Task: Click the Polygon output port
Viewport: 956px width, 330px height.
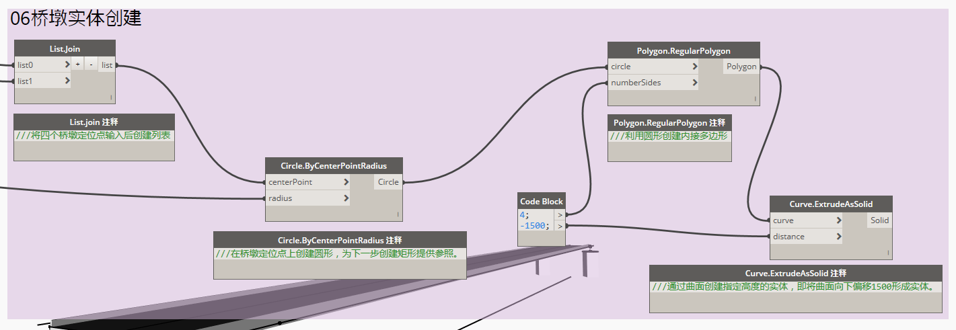Action: click(741, 67)
